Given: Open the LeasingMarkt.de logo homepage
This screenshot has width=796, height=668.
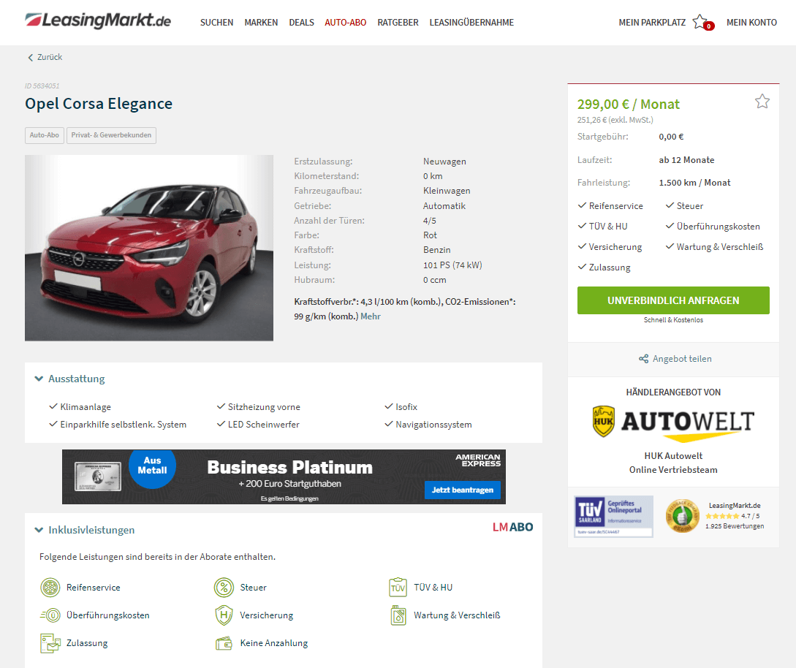Looking at the screenshot, I should (x=98, y=20).
